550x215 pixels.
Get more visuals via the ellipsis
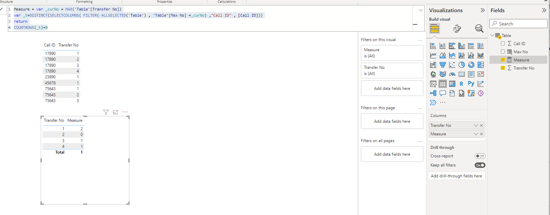pos(443,102)
